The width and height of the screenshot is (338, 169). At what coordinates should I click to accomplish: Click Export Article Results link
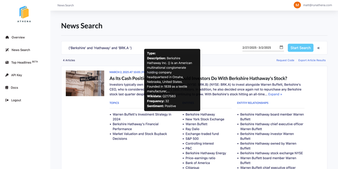click(312, 60)
